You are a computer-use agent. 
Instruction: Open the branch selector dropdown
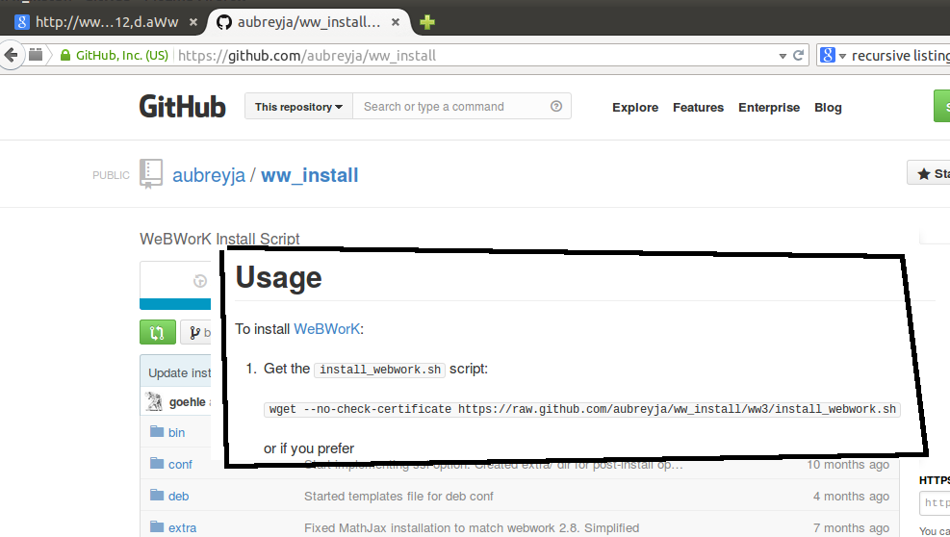[x=196, y=332]
